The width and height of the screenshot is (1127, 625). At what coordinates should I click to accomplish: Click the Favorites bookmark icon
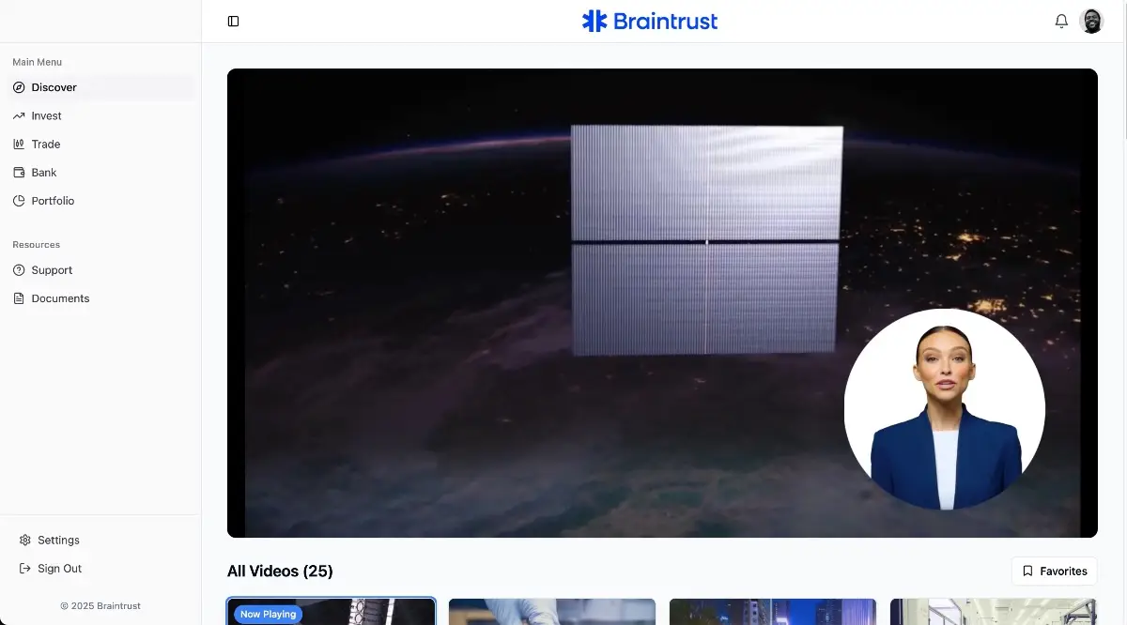click(1027, 571)
